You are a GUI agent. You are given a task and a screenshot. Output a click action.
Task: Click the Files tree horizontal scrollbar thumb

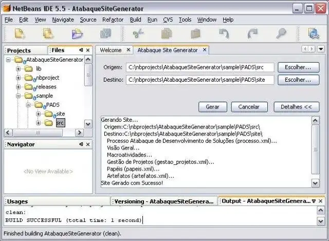point(38,133)
